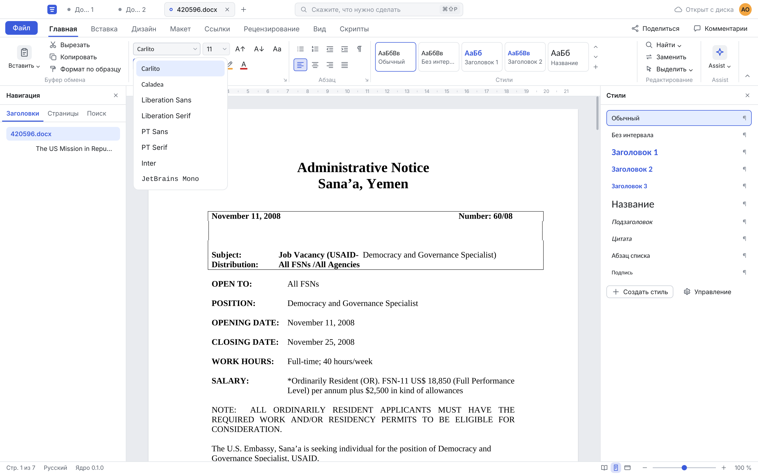Adjust the zoom slider handle
Viewport: 758px width, 474px height.
point(684,467)
